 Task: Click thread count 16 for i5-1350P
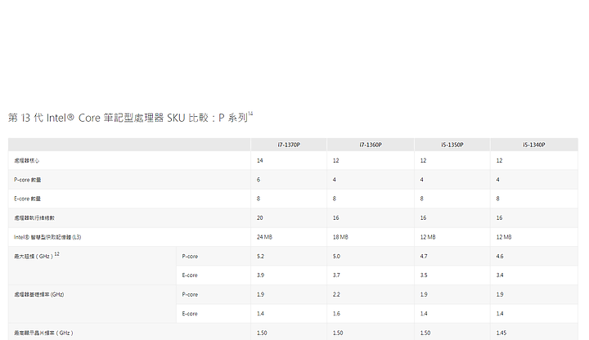pos(424,218)
